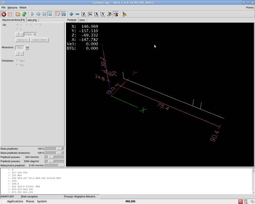Jog axis in the minus direction
The image size is (255, 204).
point(17,34)
